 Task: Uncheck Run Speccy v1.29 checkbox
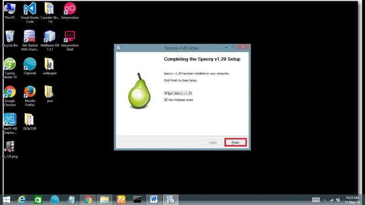coord(166,93)
